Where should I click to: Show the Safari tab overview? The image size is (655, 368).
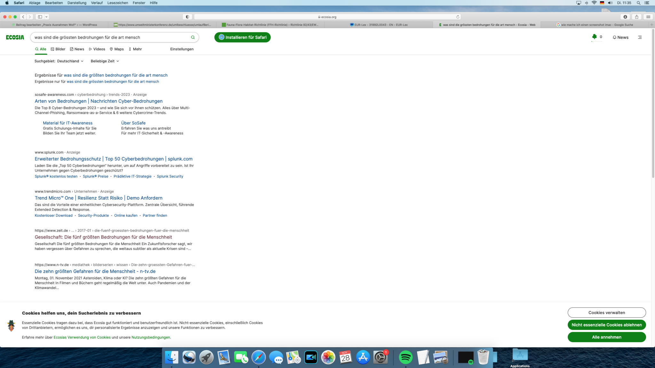tap(648, 17)
